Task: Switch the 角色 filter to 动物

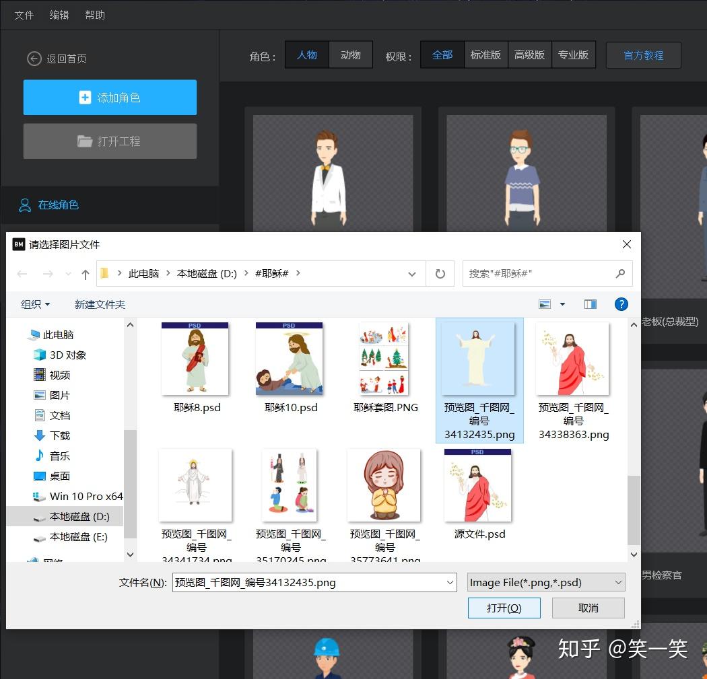Action: 350,55
